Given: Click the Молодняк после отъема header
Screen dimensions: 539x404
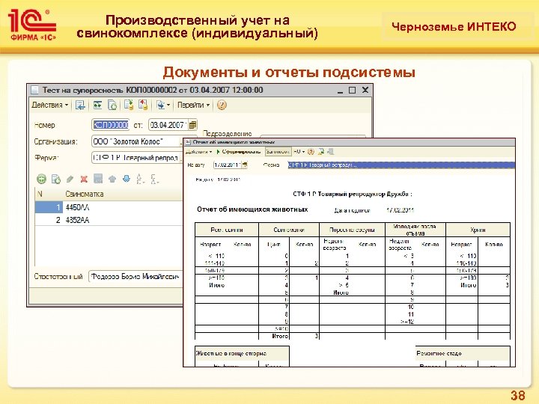Looking at the screenshot, I should [x=415, y=230].
